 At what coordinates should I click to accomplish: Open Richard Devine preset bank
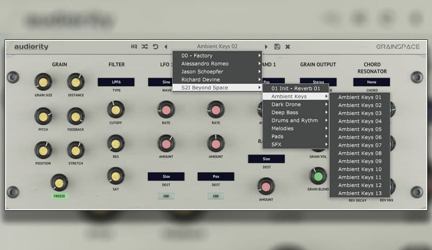click(217, 80)
